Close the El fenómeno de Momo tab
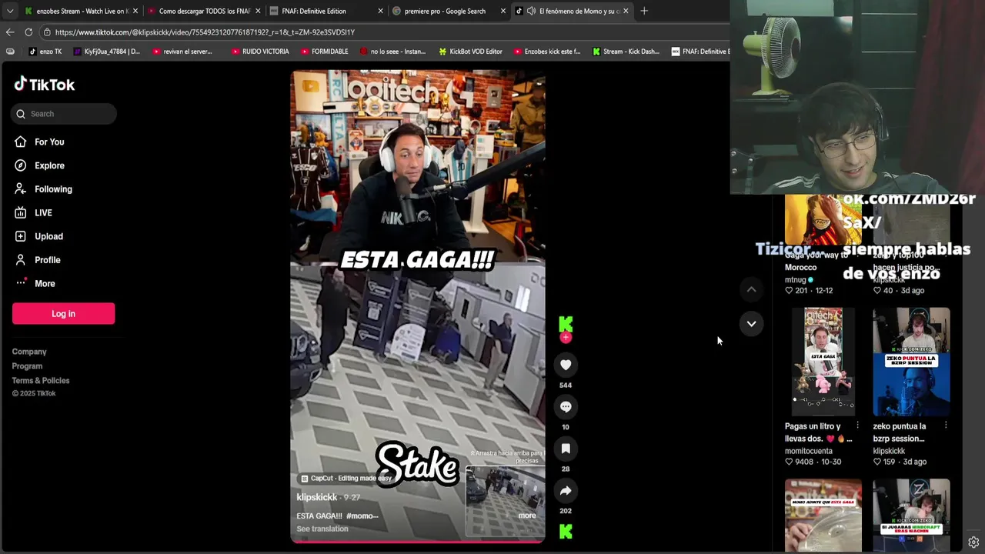 [625, 11]
